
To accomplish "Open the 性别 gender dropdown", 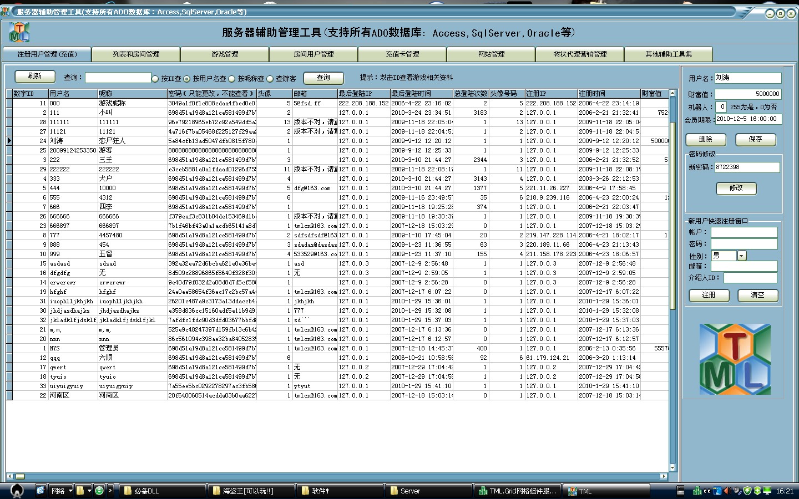I will pos(742,256).
